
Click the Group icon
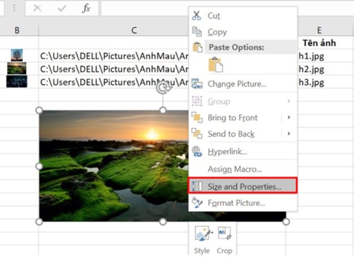tap(197, 101)
